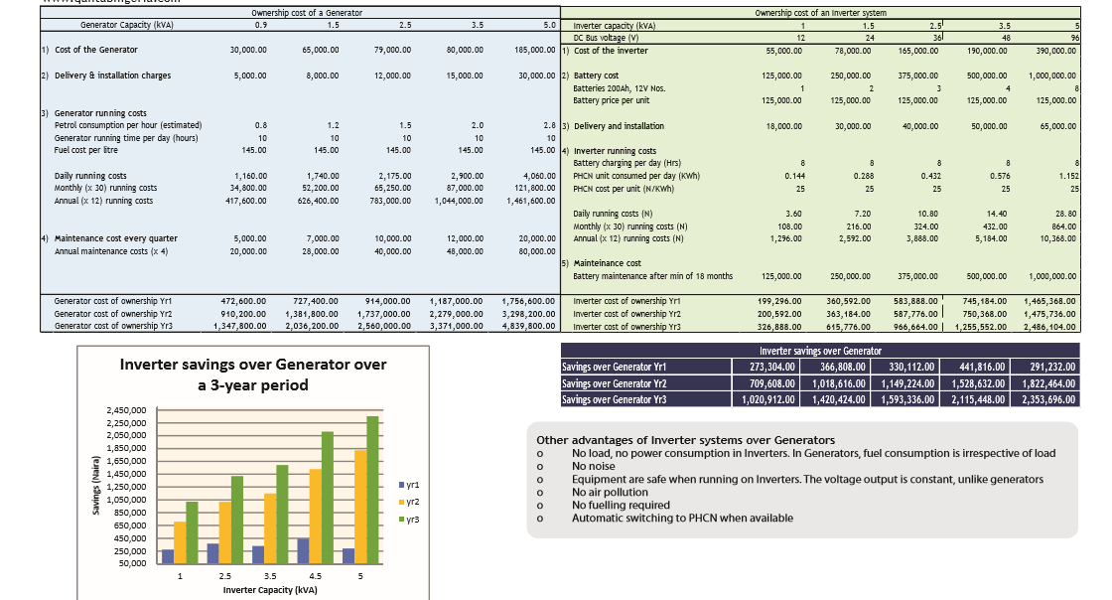
Task: Select the green yr3 bar above 5 kVA
Action: click(372, 490)
